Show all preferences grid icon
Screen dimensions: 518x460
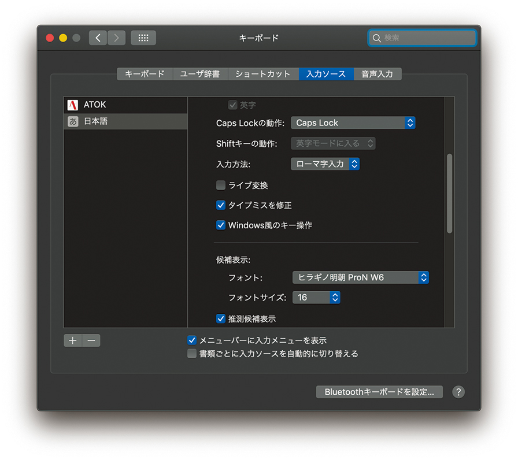[x=143, y=38]
